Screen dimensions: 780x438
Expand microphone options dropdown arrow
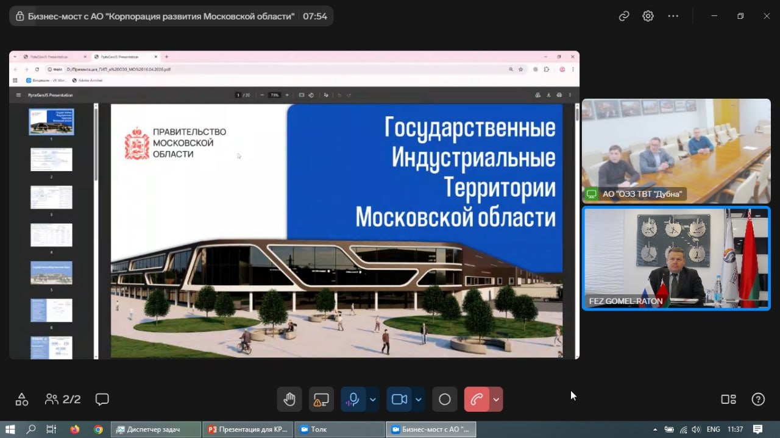tap(373, 400)
